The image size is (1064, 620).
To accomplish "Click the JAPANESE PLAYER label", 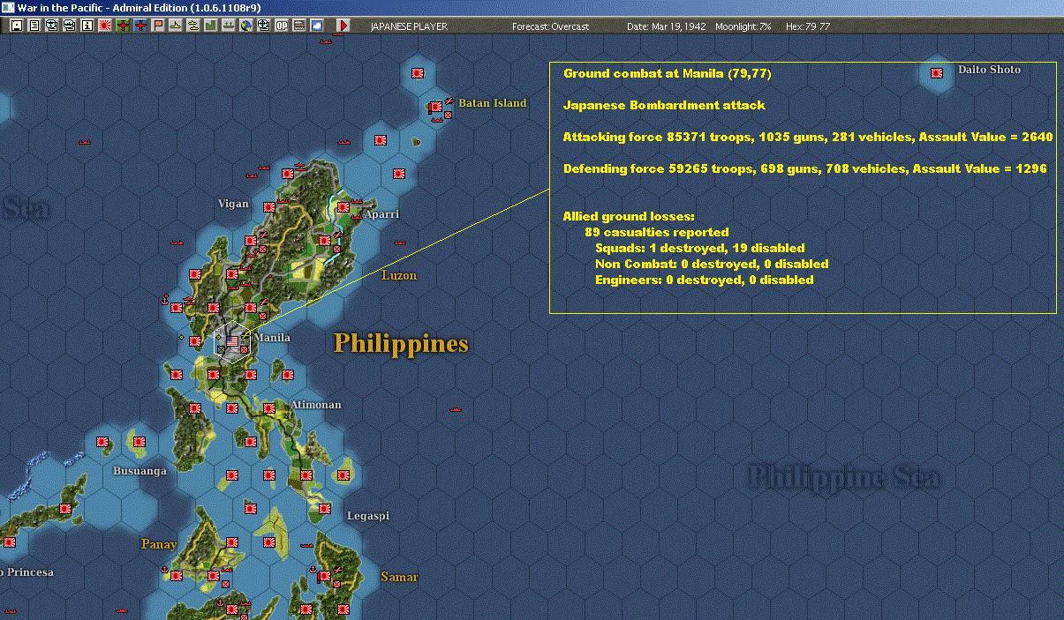I will point(409,26).
